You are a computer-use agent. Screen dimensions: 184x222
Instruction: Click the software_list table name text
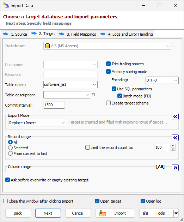(x=55, y=84)
